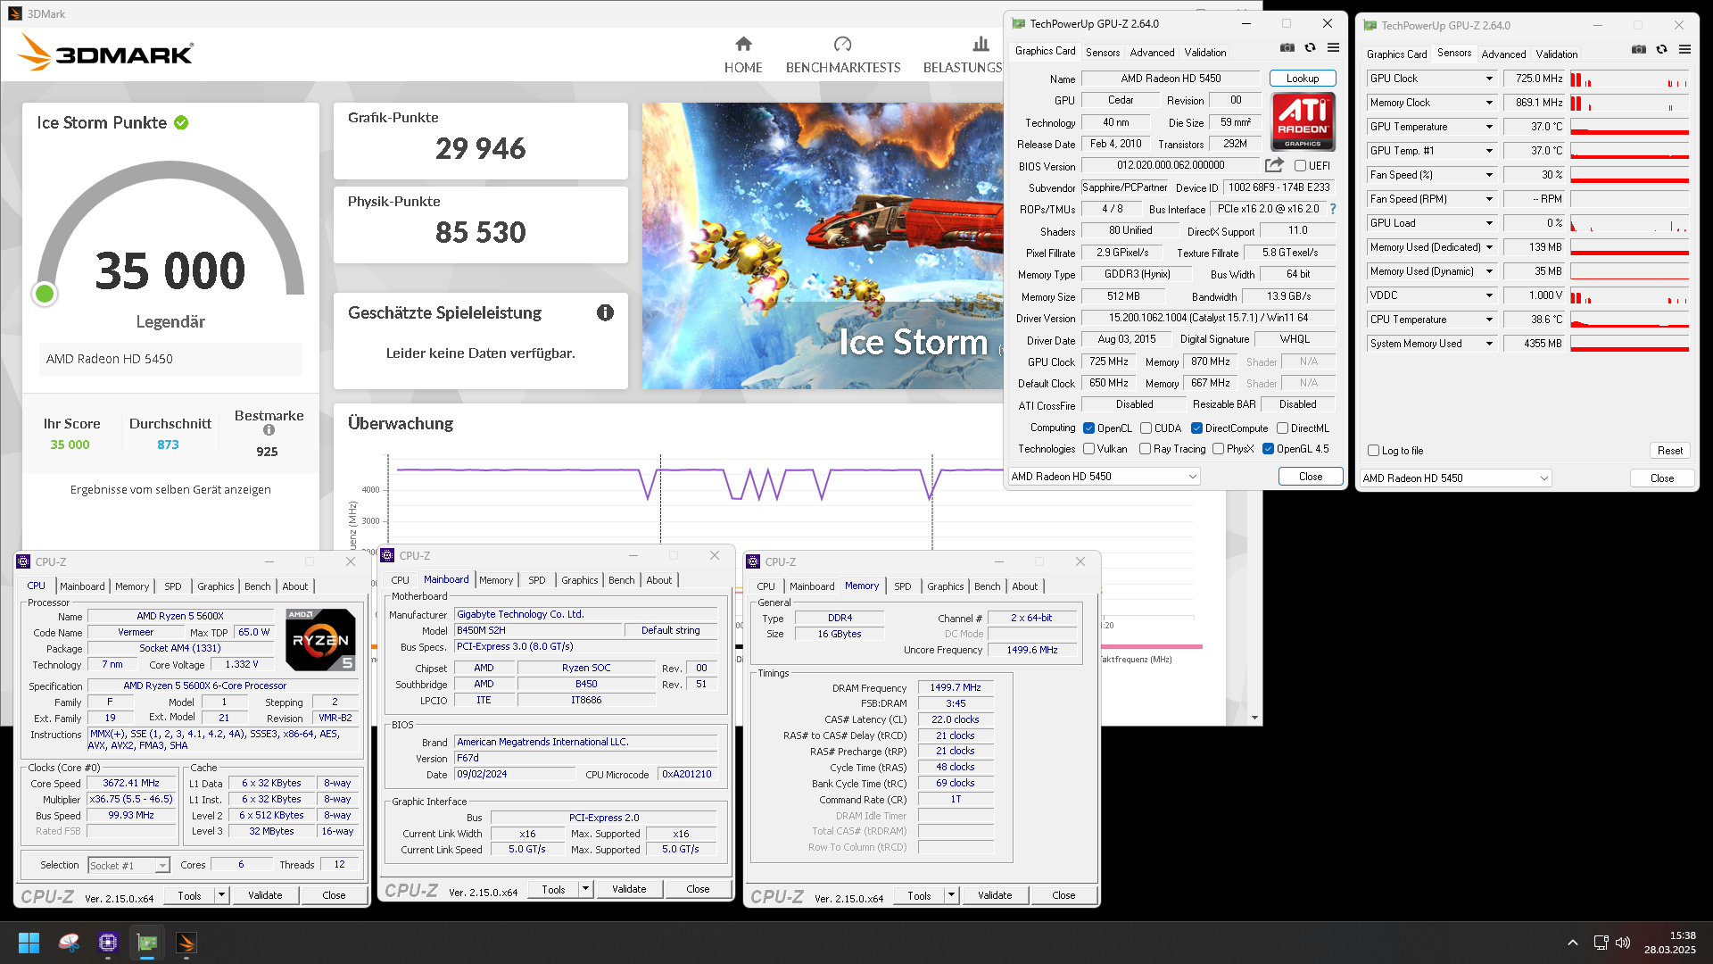Click the GPU-Z taskbar icon
Screen dimensions: 1713x964
pyautogui.click(x=147, y=943)
